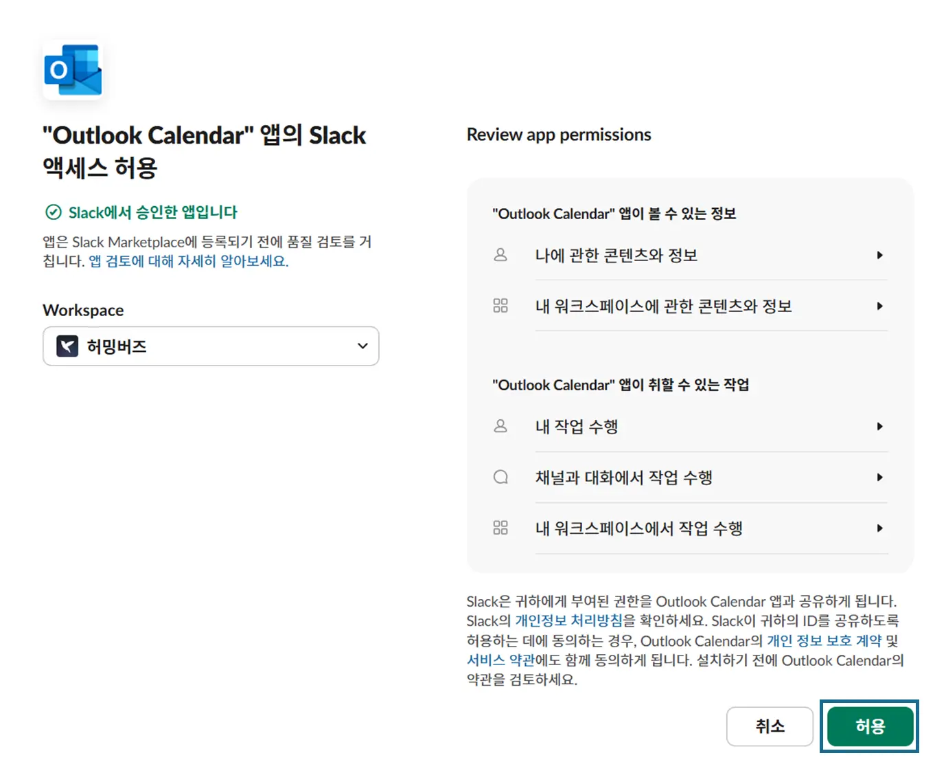This screenshot has width=946, height=773.
Task: Expand 나에 관한 콘텐츠와 정보 arrow
Action: pos(879,255)
